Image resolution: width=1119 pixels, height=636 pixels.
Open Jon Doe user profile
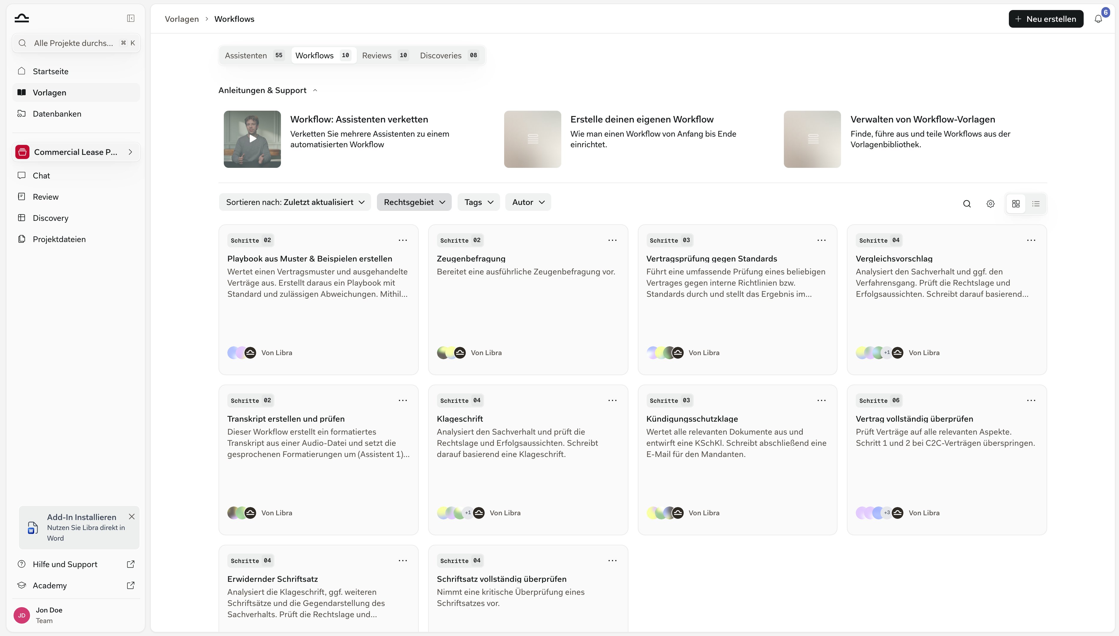76,615
